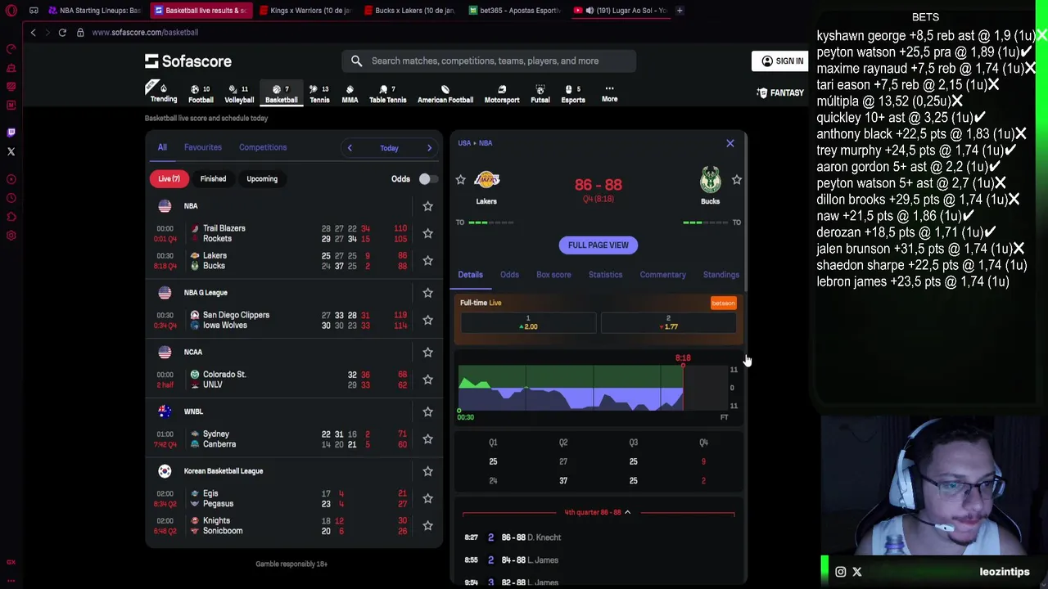Open the Opera menu icon
1048x589 pixels.
point(11,11)
